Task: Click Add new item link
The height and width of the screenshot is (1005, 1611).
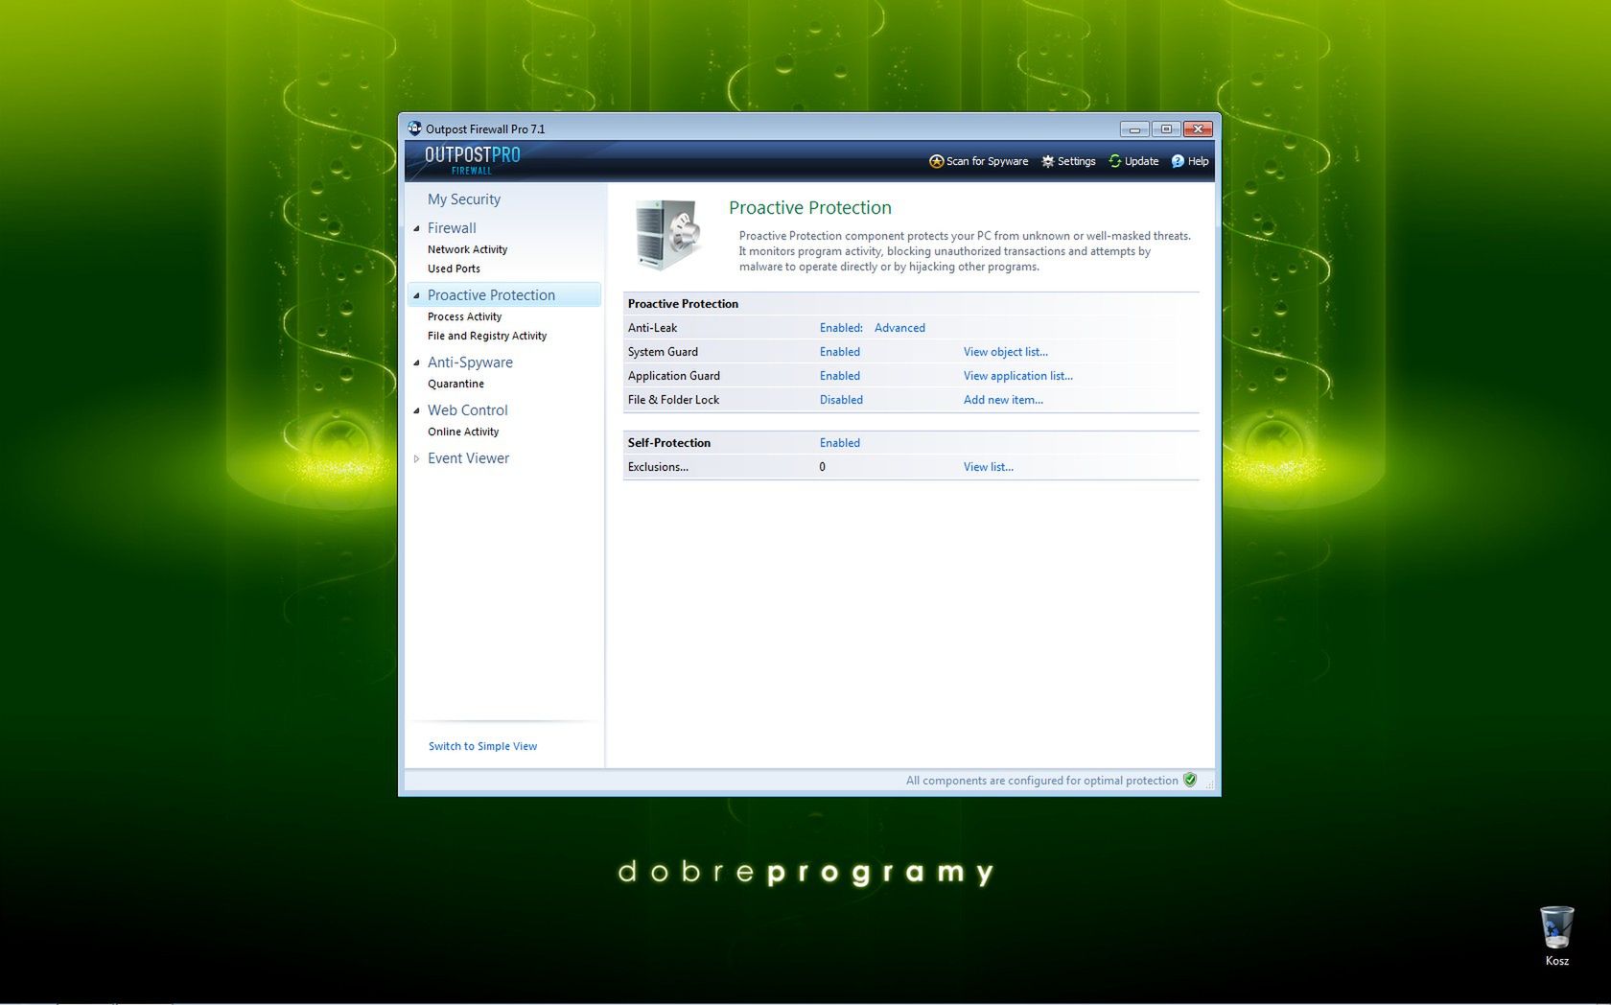Action: pos(1003,400)
